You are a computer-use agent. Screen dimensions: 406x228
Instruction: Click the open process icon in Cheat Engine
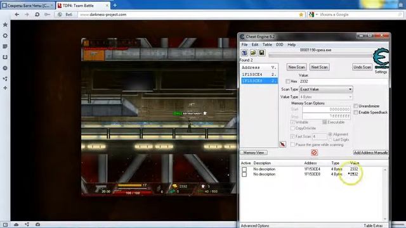244,53
